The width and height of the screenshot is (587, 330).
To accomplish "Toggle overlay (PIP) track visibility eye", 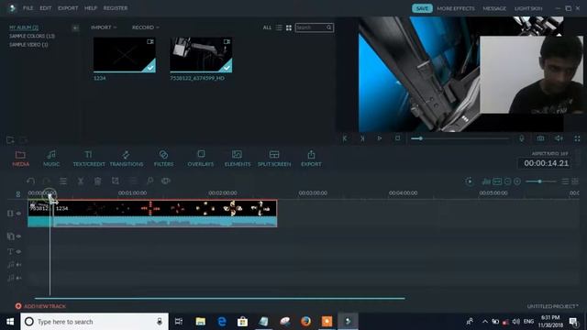I will pyautogui.click(x=18, y=236).
